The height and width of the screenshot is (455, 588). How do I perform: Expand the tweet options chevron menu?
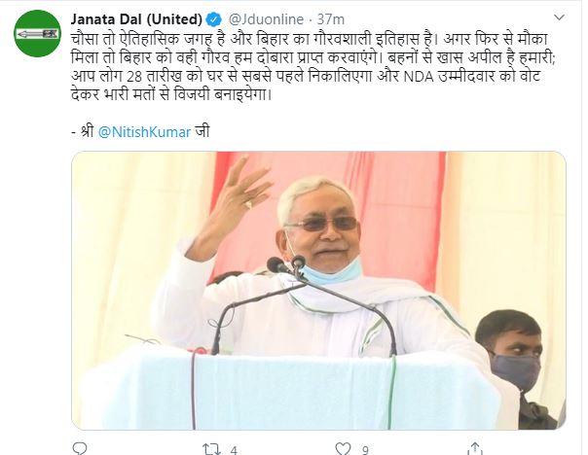click(559, 17)
